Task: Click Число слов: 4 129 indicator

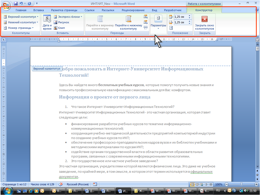Action: 43,184
